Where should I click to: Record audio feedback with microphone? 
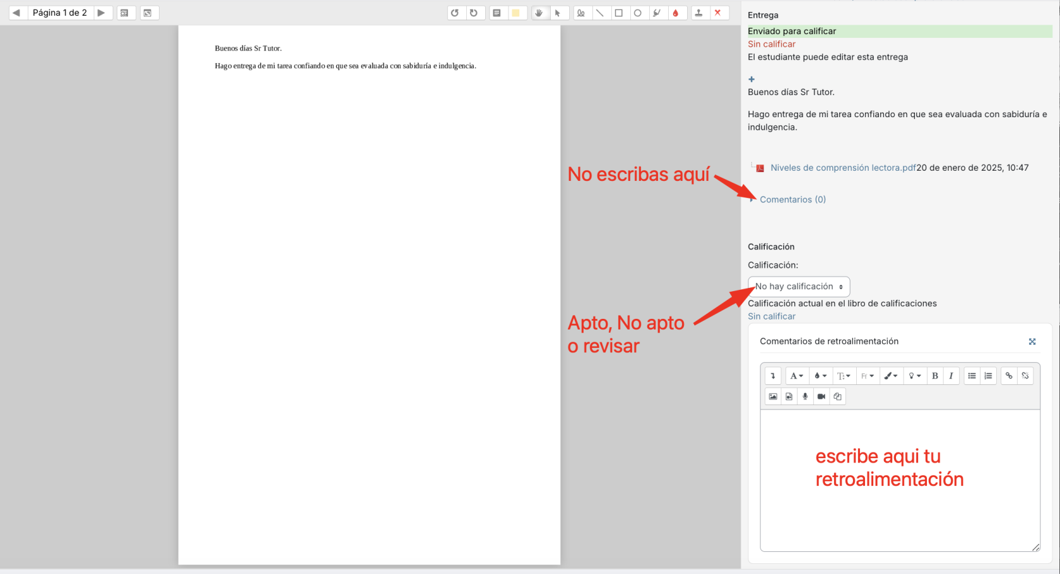pos(805,396)
